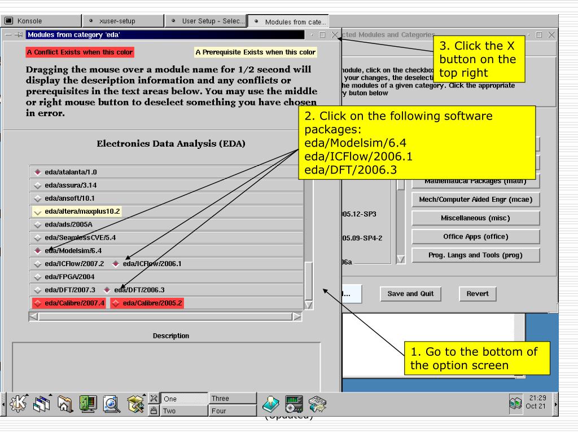Launch the media player icon in panel
578x433 pixels.
click(x=294, y=404)
